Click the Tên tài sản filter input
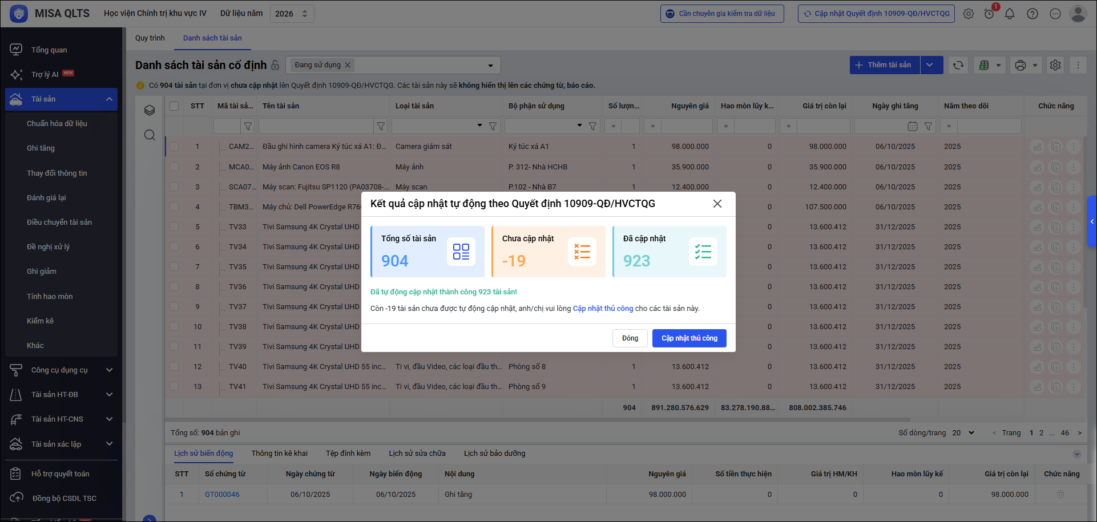1097x522 pixels. [316, 126]
